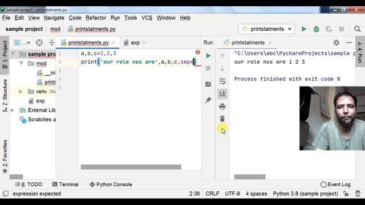Viewport: 365px width, 205px height.
Task: Click the Run panel stop square
Action: point(208,68)
